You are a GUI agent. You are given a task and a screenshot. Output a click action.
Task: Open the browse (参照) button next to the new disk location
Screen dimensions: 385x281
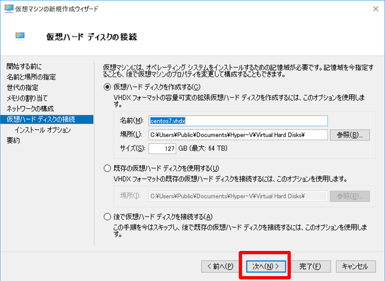tap(349, 135)
